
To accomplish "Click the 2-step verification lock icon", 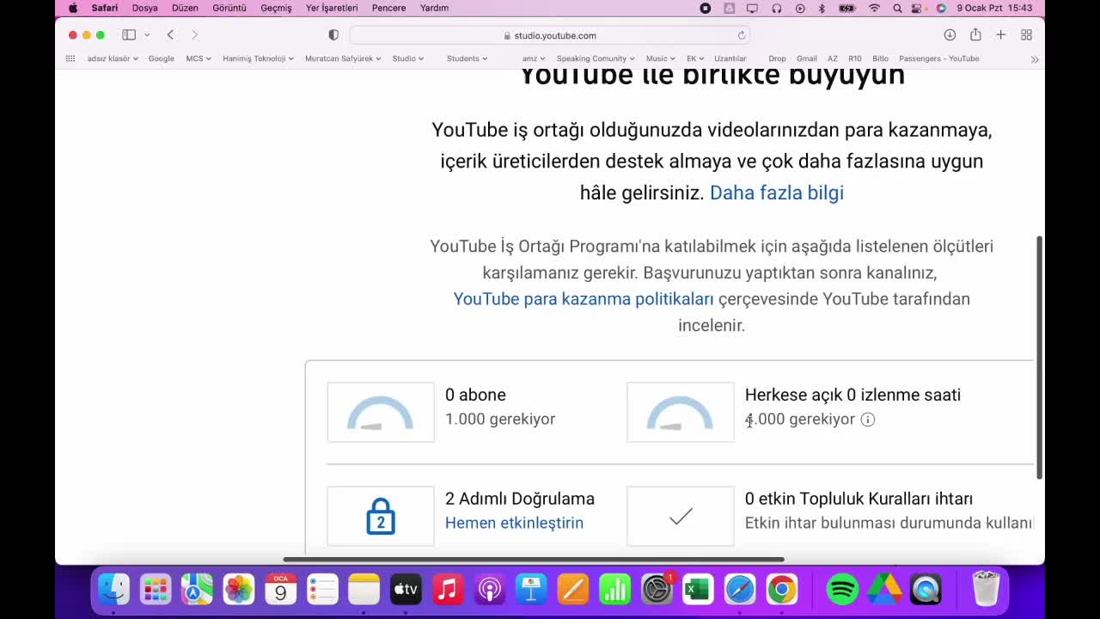I will (381, 516).
